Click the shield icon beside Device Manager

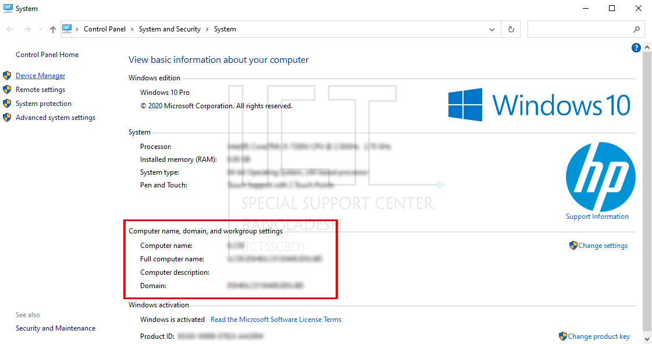pos(7,75)
